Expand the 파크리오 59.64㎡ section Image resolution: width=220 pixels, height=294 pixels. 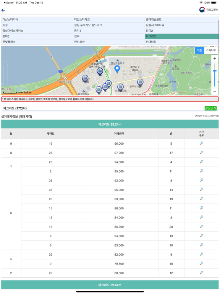110,285
